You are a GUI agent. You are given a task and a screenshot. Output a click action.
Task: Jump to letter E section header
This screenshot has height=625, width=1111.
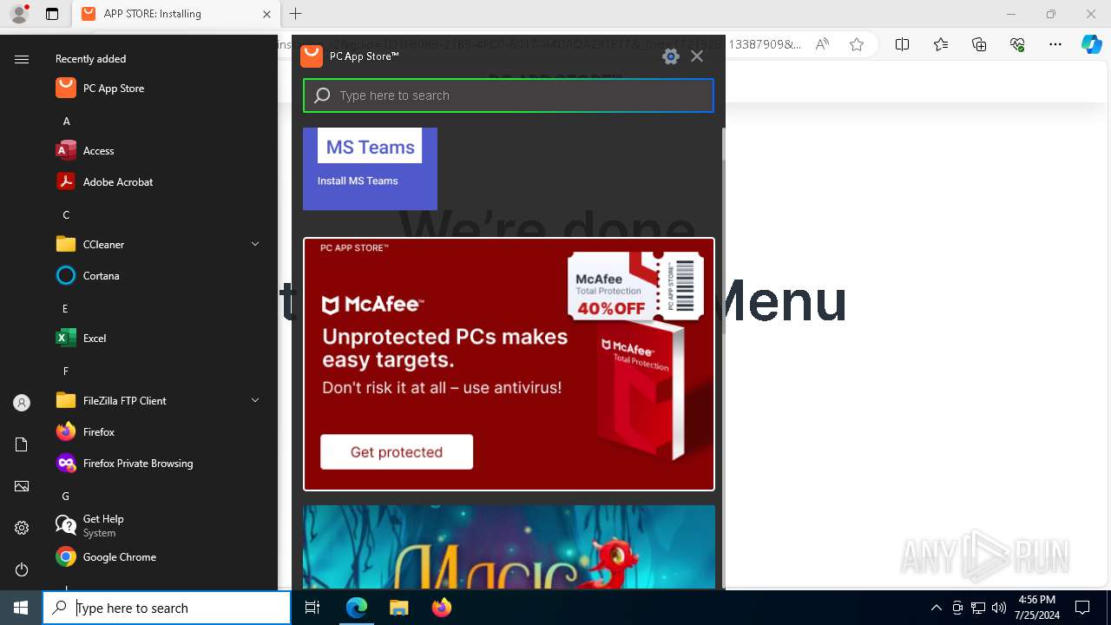[65, 308]
